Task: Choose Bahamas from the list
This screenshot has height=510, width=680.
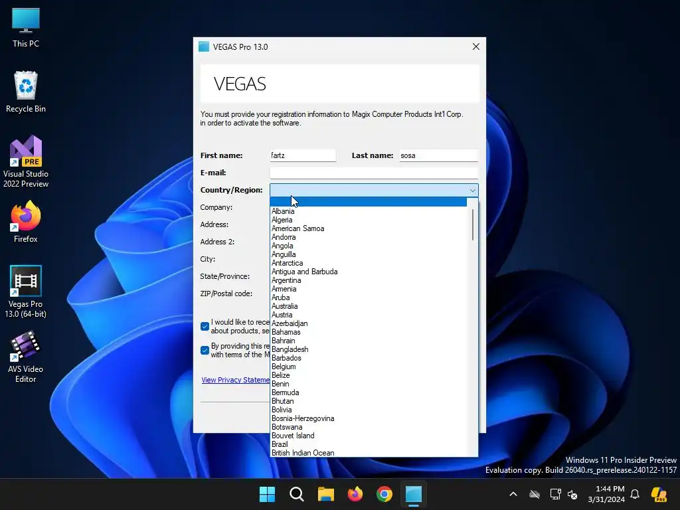Action: click(x=368, y=332)
